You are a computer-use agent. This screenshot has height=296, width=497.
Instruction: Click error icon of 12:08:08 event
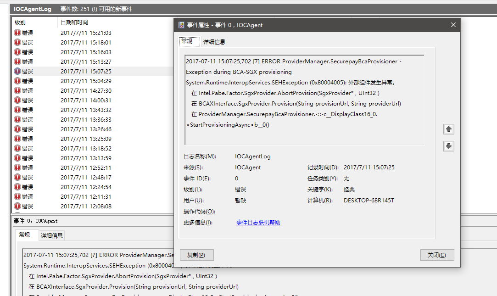coord(17,206)
